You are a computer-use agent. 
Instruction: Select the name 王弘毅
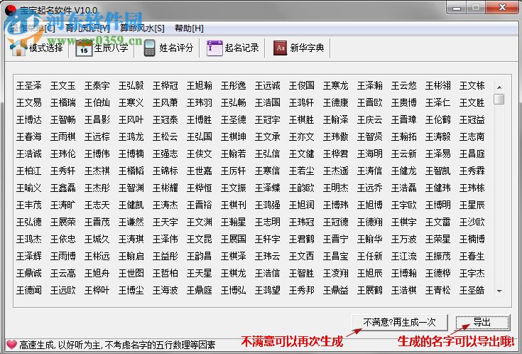(131, 86)
